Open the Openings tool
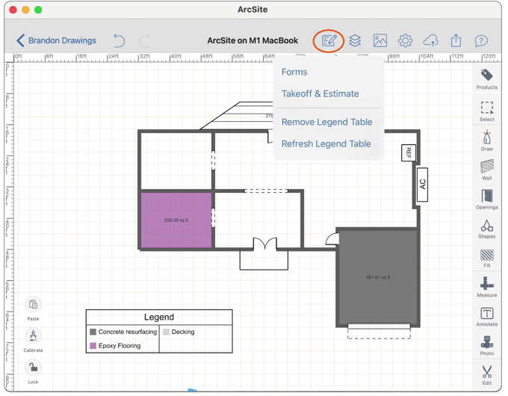The image size is (508, 396). click(486, 198)
